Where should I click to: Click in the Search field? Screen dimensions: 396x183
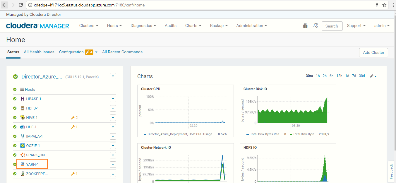[x=332, y=26]
